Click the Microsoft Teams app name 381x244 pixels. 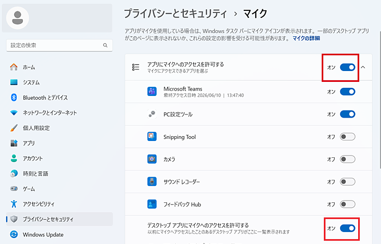coord(183,89)
